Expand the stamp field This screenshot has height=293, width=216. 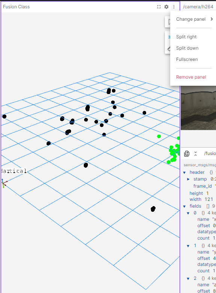pyautogui.click(x=188, y=179)
